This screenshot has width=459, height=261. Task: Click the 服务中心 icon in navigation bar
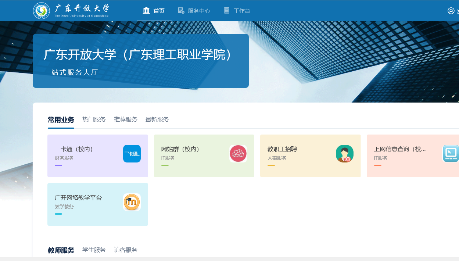pos(181,11)
